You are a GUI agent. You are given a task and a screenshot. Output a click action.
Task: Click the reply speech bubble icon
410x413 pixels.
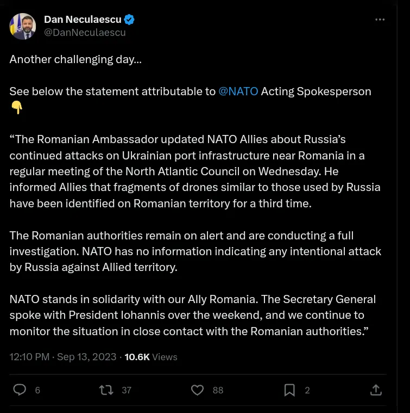pyautogui.click(x=20, y=390)
